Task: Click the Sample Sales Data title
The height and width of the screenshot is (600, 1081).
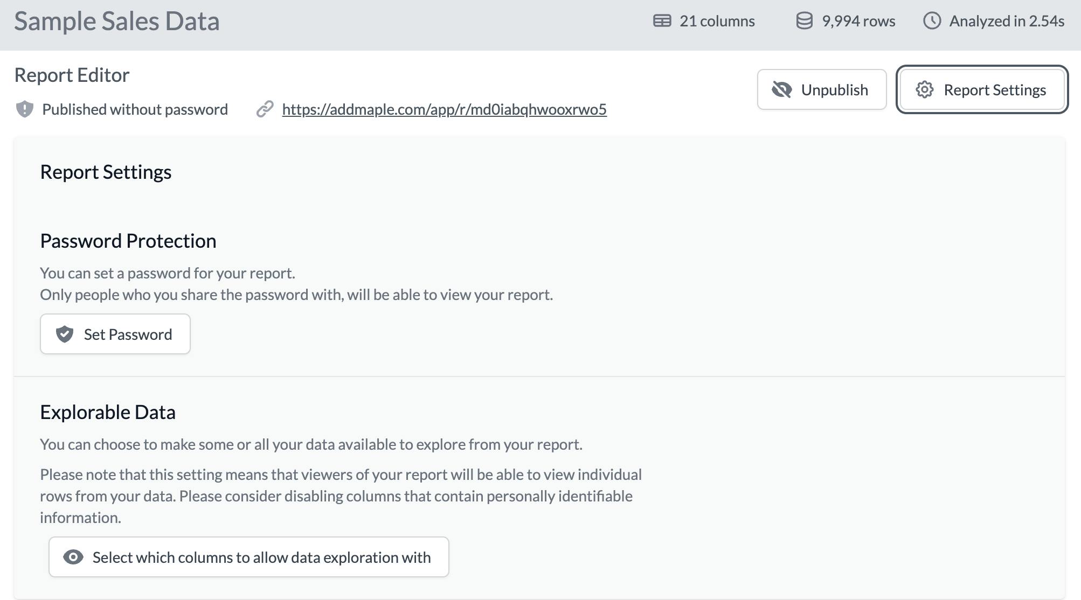Action: (117, 22)
